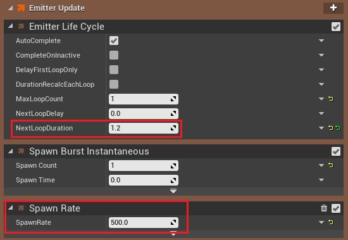Image resolution: width=348 pixels, height=240 pixels.
Task: Collapse the Spawn Burst Instantaneous module
Action: (10, 151)
